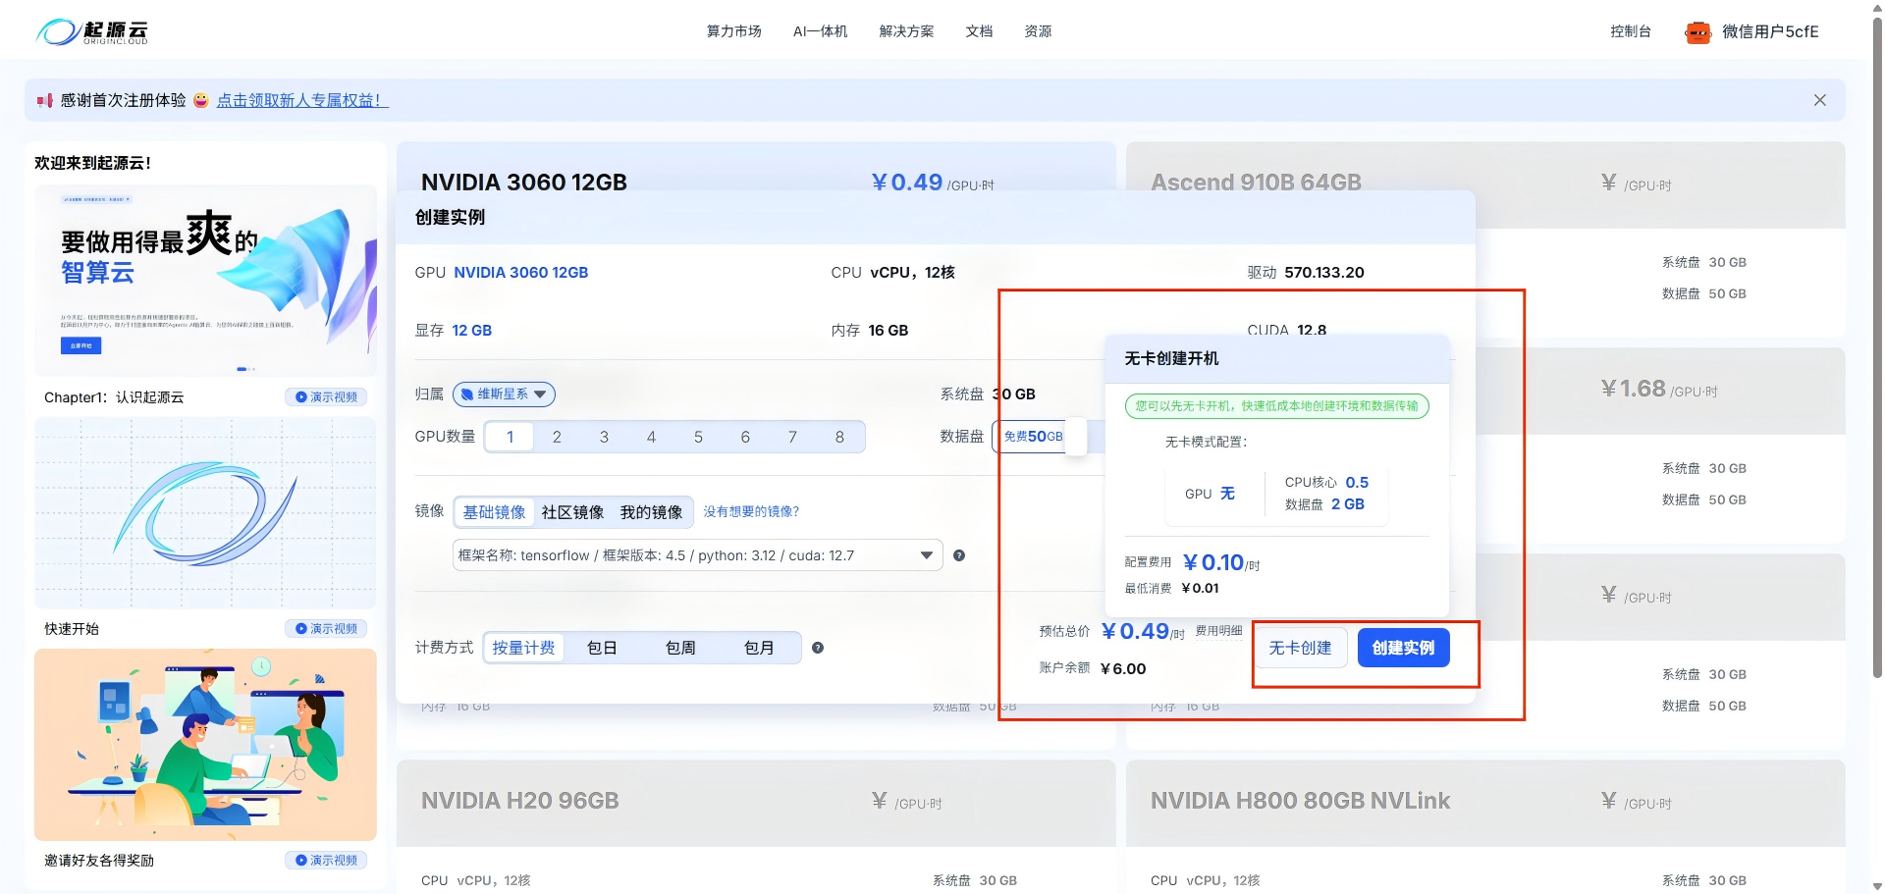Open 费用明细 cost details
This screenshot has height=894, width=1885.
point(1218,631)
